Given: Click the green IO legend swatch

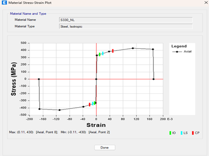Looking at the screenshot, I should 170,133.
